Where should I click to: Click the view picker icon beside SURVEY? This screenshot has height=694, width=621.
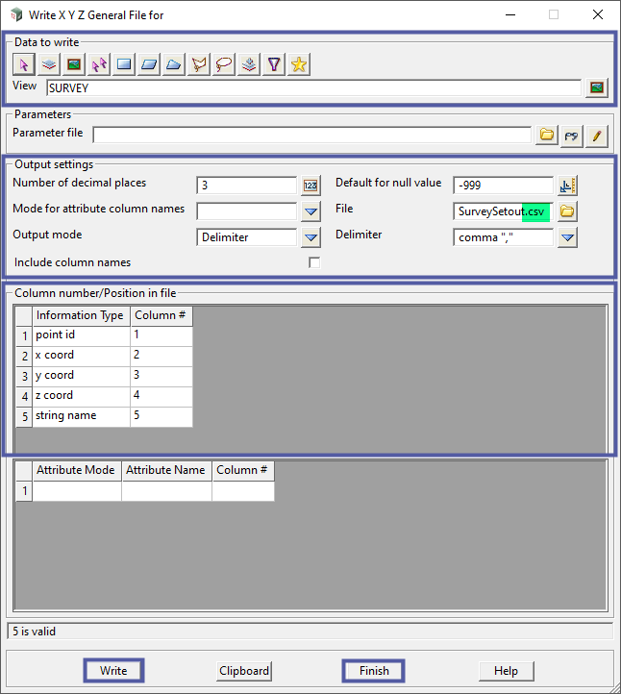point(597,87)
